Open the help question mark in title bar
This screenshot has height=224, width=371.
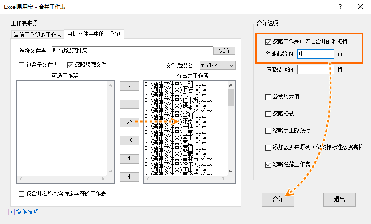click(x=340, y=7)
